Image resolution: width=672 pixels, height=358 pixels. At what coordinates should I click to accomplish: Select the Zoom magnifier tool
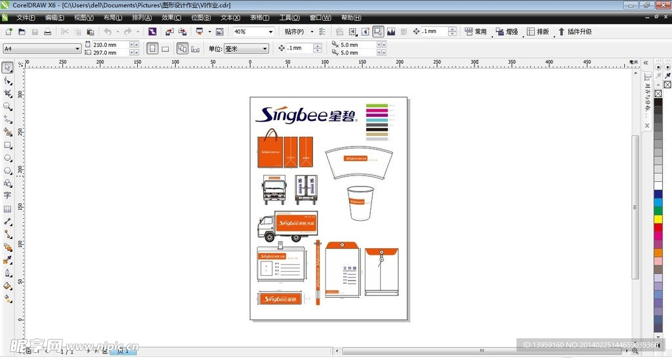pos(7,106)
